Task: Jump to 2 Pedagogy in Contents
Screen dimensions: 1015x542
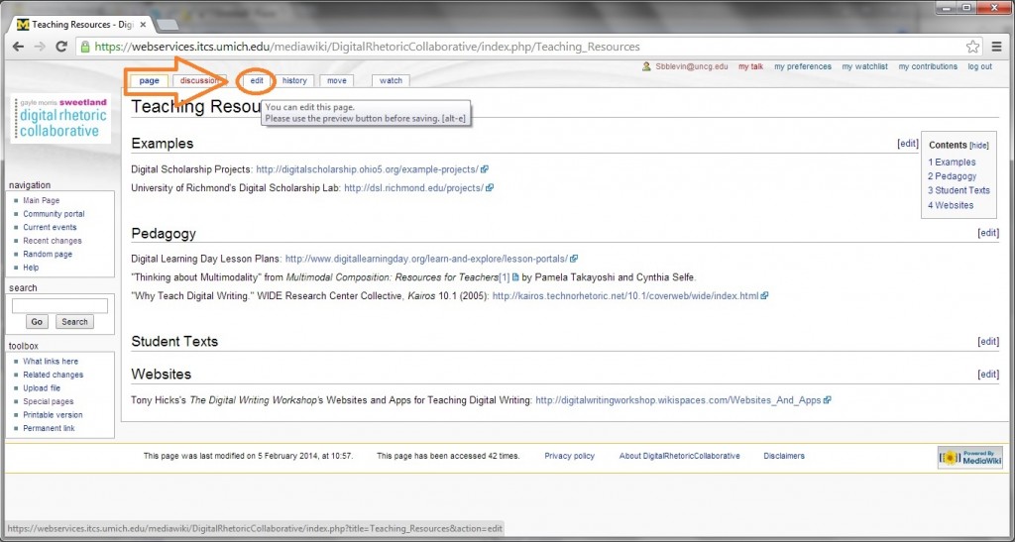Action: [953, 176]
